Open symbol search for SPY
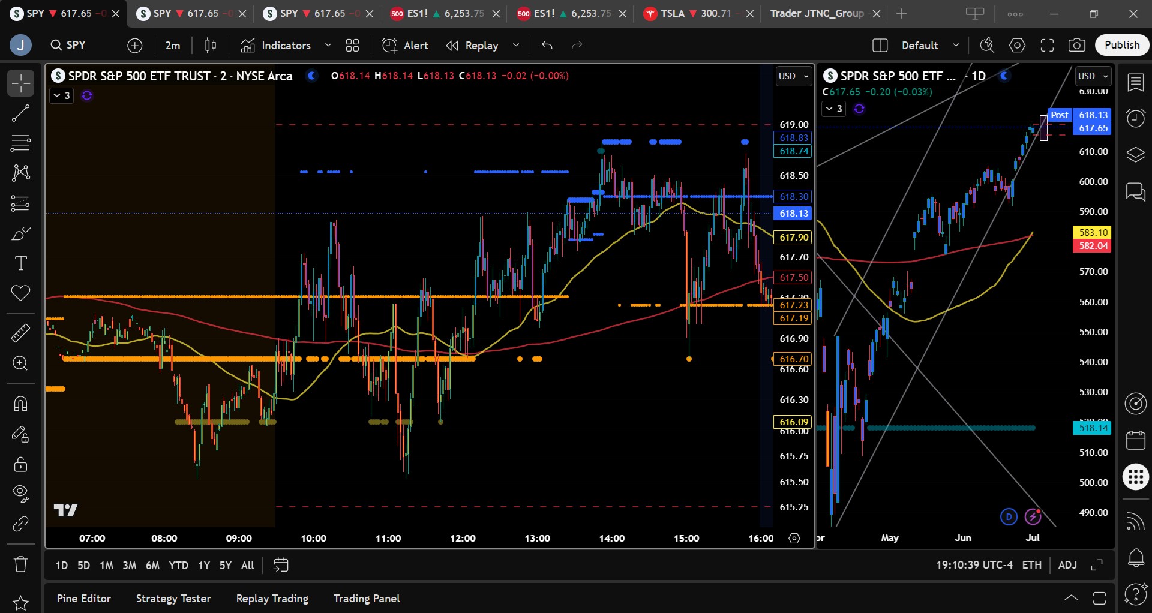This screenshot has width=1152, height=613. (x=68, y=45)
